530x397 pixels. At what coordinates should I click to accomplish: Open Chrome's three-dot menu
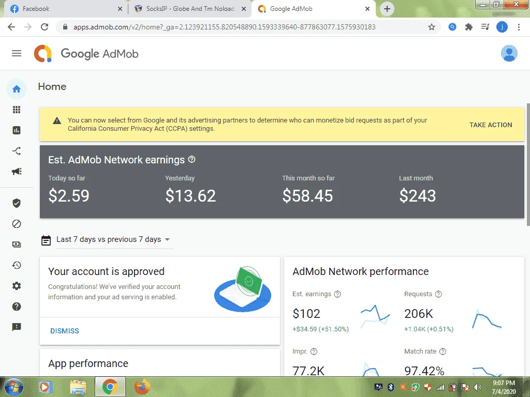519,27
